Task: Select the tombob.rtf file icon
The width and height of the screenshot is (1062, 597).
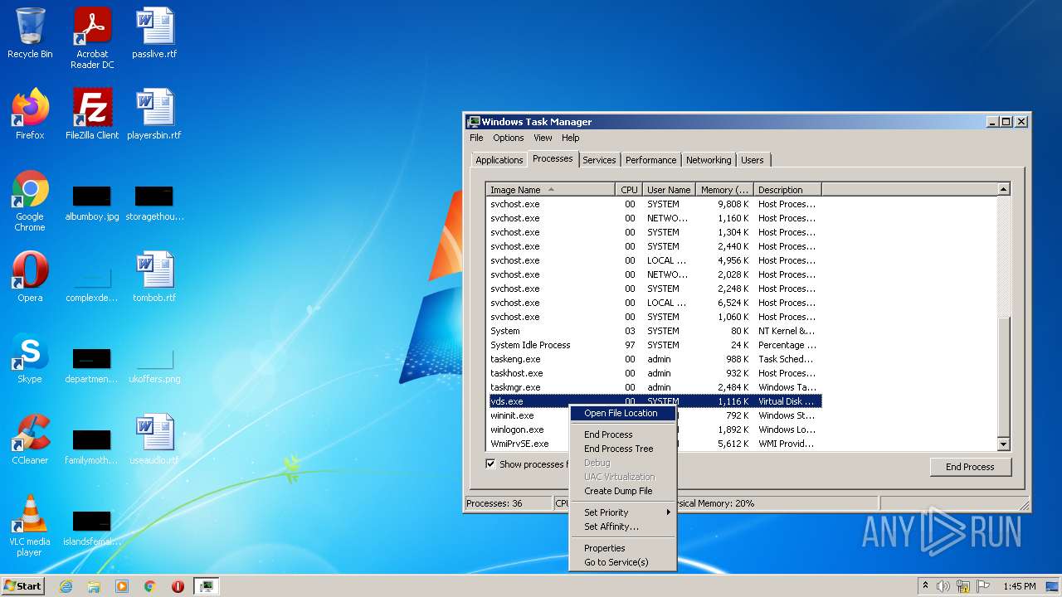Action: pos(154,277)
